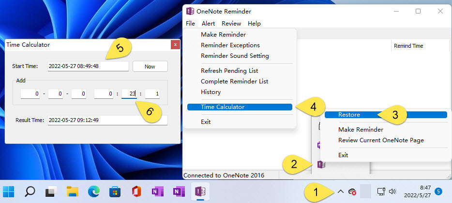Select Restore in tray context menu
452x203 pixels.
pyautogui.click(x=386, y=115)
